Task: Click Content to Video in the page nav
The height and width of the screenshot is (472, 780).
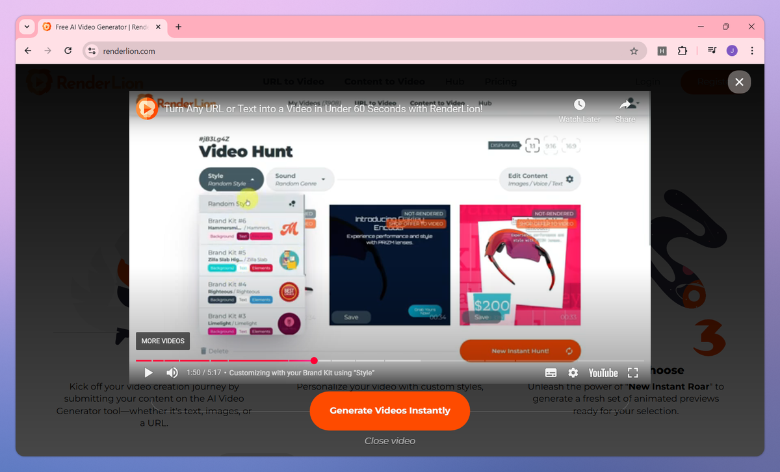Action: [x=384, y=82]
